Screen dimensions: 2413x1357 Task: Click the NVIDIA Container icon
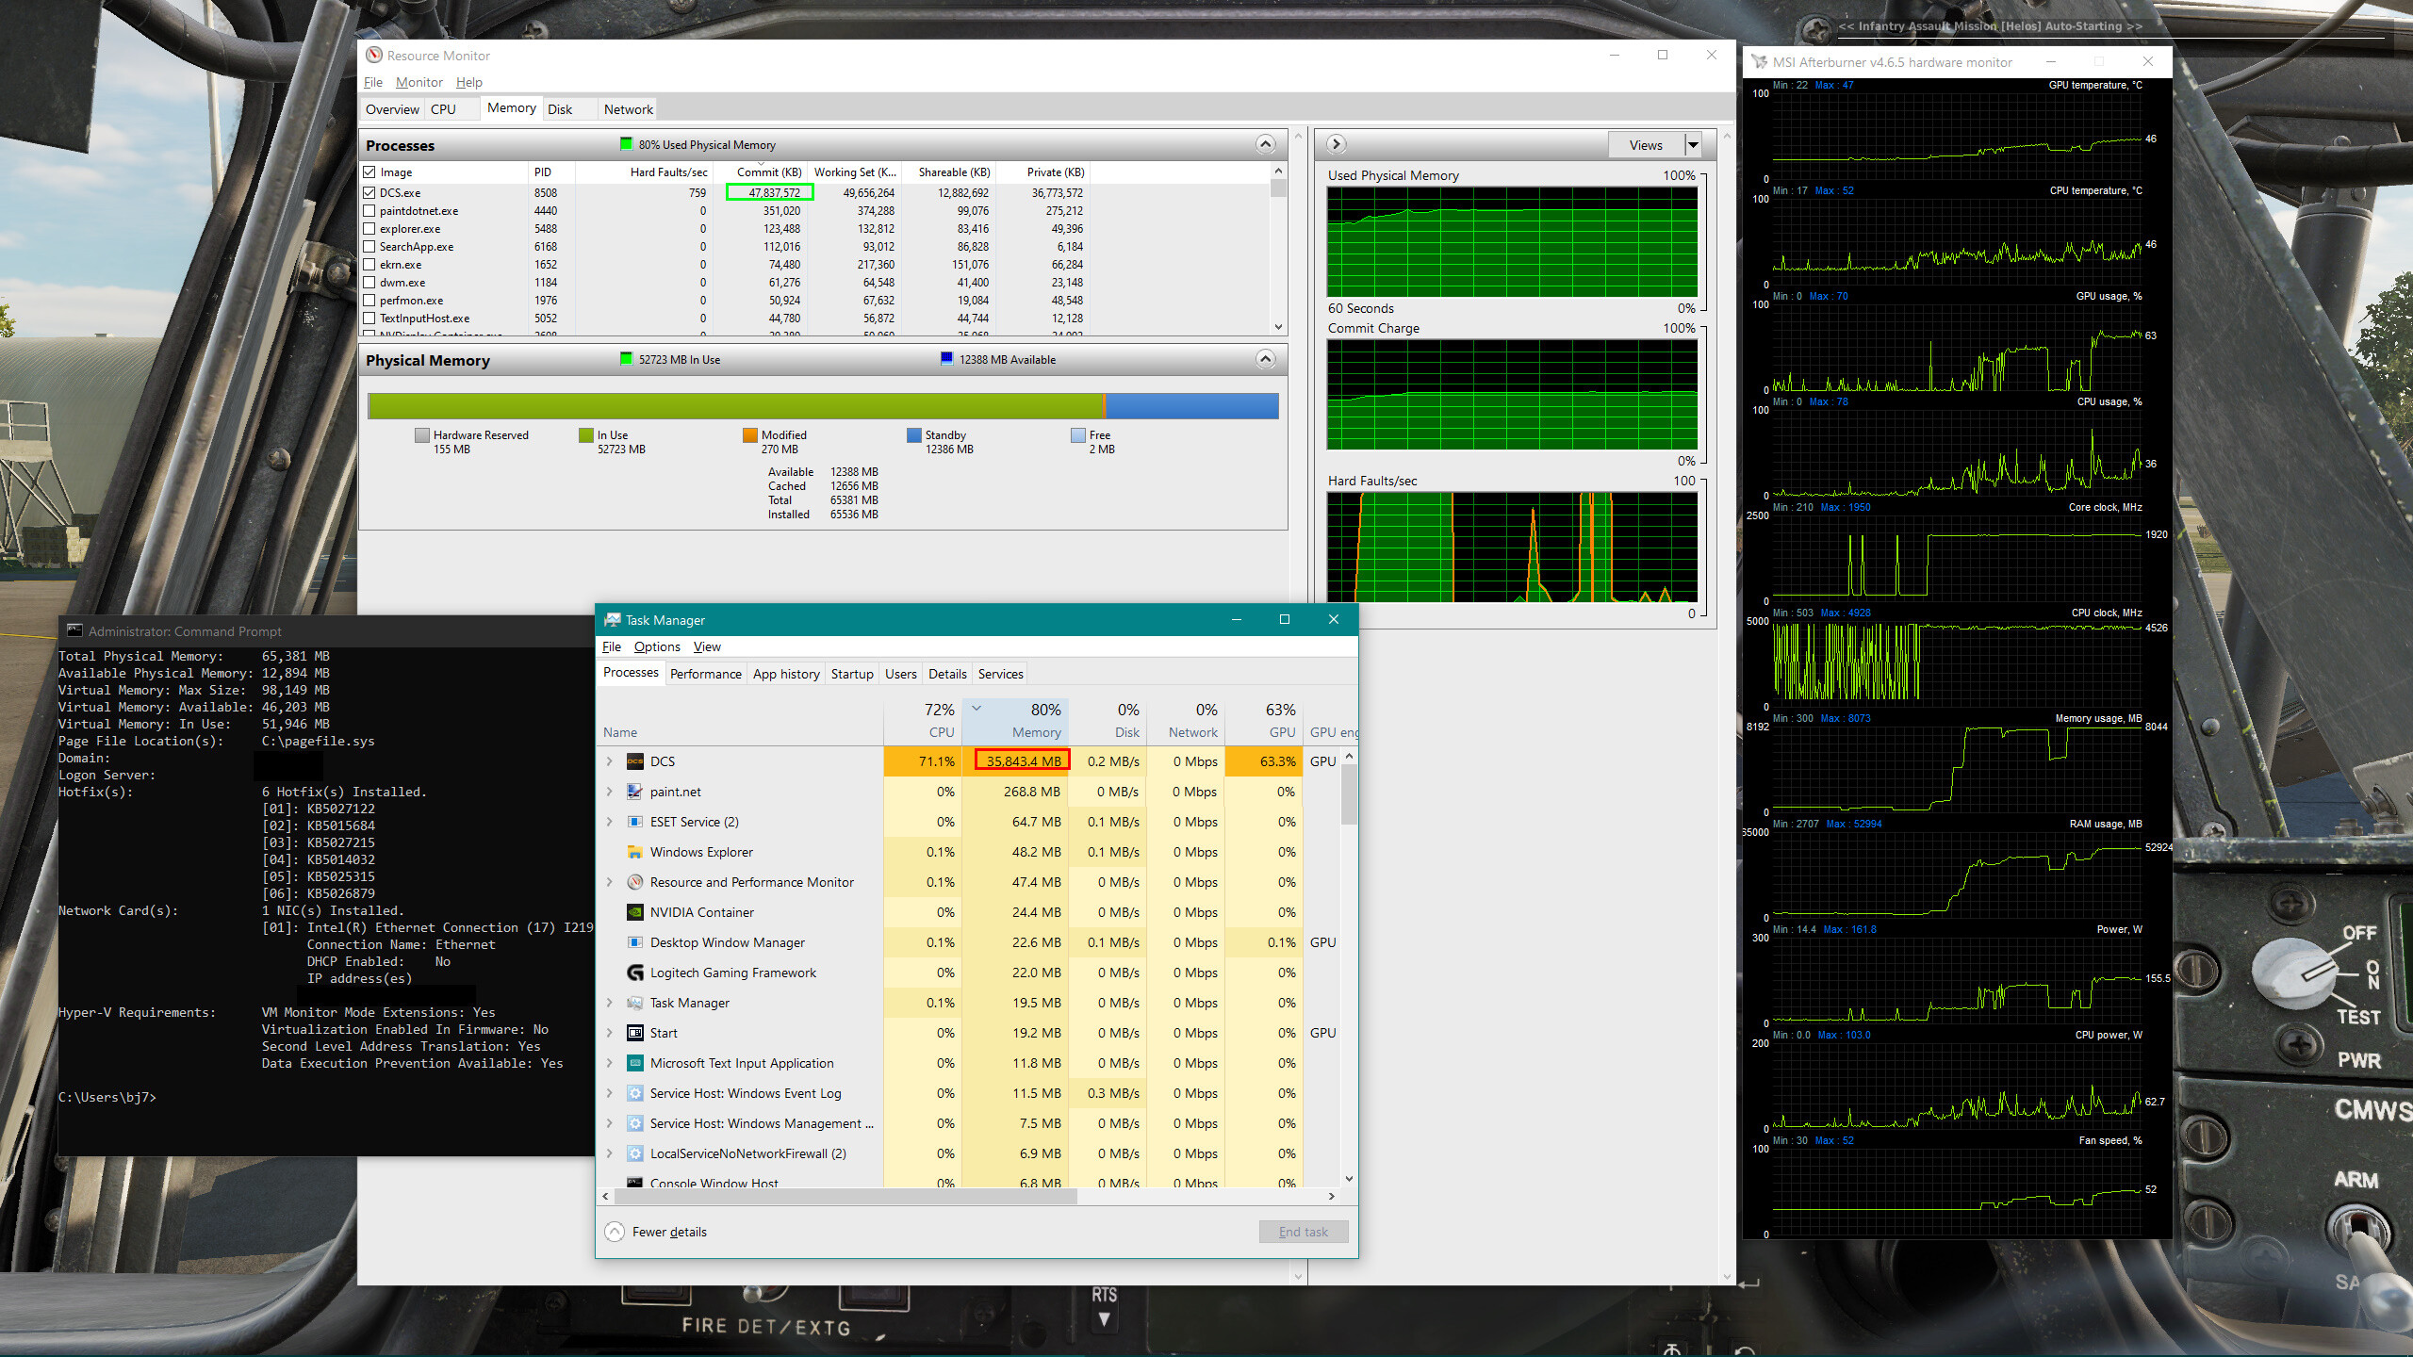pyautogui.click(x=634, y=912)
